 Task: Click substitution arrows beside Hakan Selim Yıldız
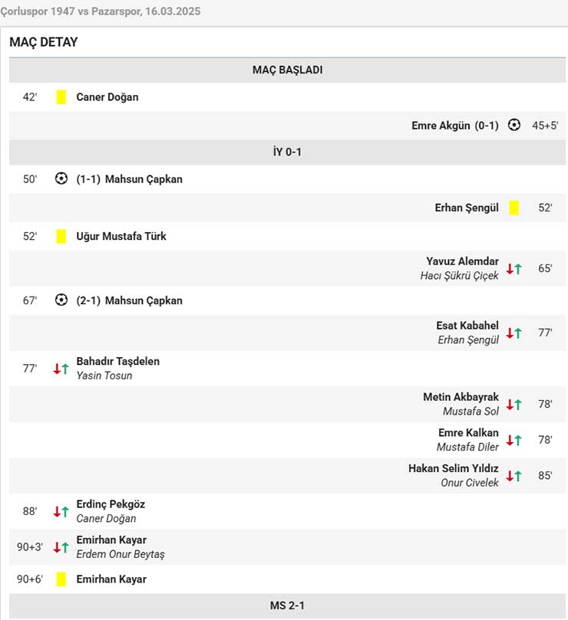[x=514, y=476]
